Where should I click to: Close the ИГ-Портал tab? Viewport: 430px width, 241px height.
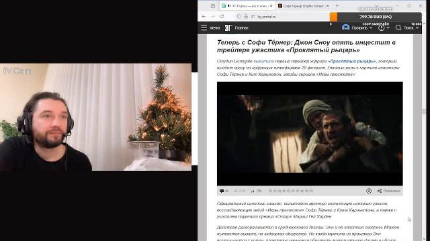[271, 6]
